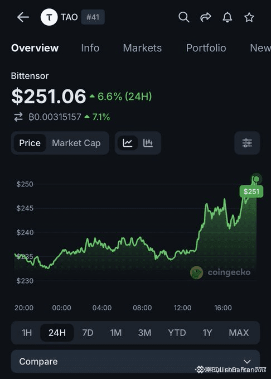Select the Price chart option
Viewport: 271px width, 379px height.
[x=30, y=143]
